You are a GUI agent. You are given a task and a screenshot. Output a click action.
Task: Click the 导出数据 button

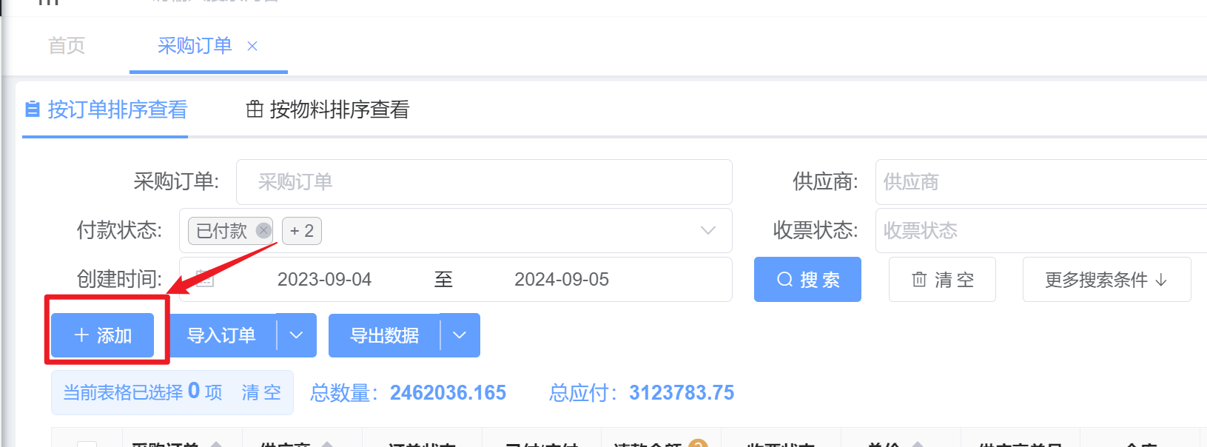coord(385,335)
